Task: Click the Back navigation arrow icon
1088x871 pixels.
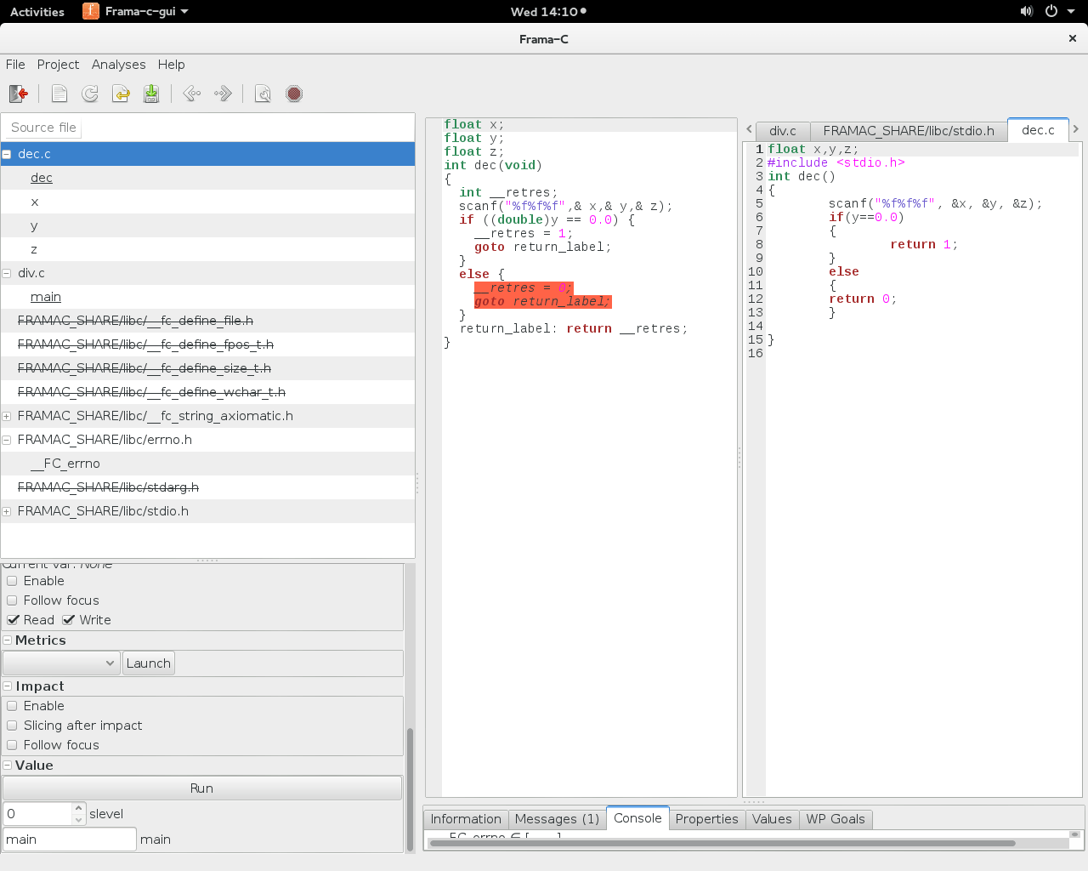Action: 192,94
